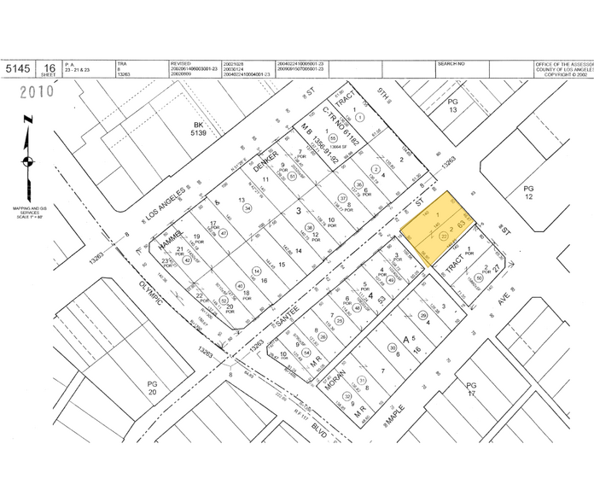This screenshot has height=502, width=594.
Task: Click the PG 13 page reference
Action: coord(452,106)
